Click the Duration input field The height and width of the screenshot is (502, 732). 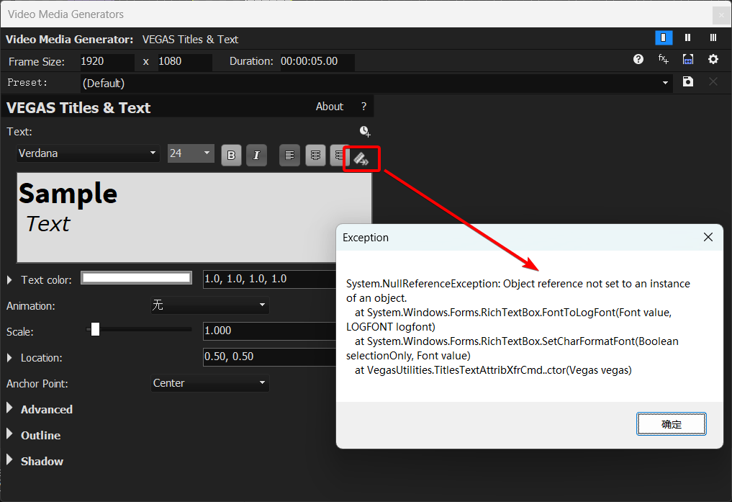tap(315, 62)
